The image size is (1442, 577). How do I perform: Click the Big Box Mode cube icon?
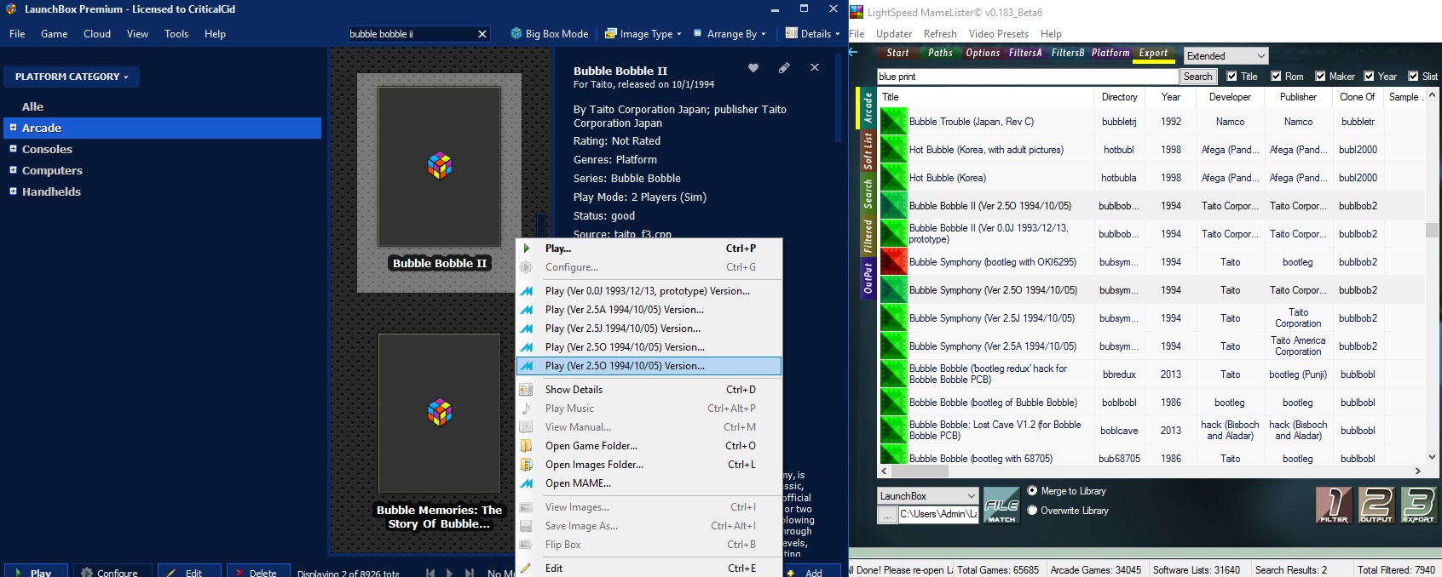click(x=516, y=34)
